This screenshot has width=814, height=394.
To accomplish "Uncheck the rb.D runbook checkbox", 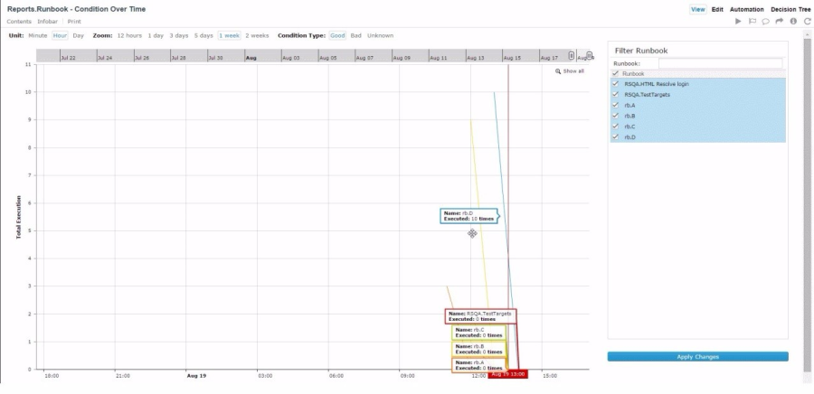I will click(x=615, y=137).
